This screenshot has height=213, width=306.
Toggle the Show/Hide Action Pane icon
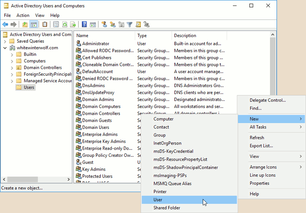[93, 24]
